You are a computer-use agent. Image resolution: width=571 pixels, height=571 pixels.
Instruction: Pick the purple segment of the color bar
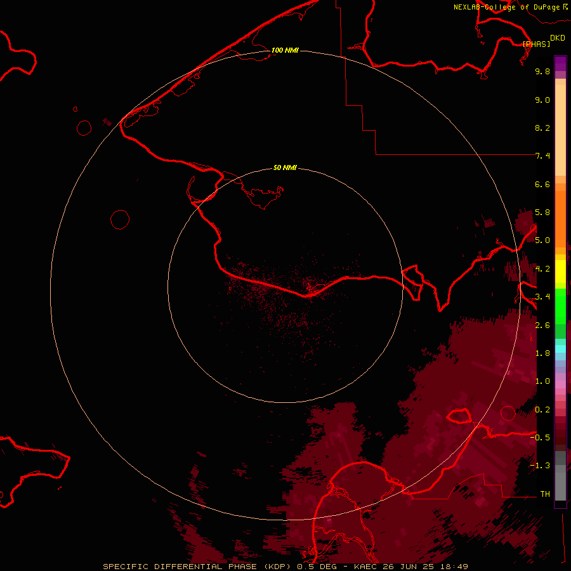(x=560, y=63)
